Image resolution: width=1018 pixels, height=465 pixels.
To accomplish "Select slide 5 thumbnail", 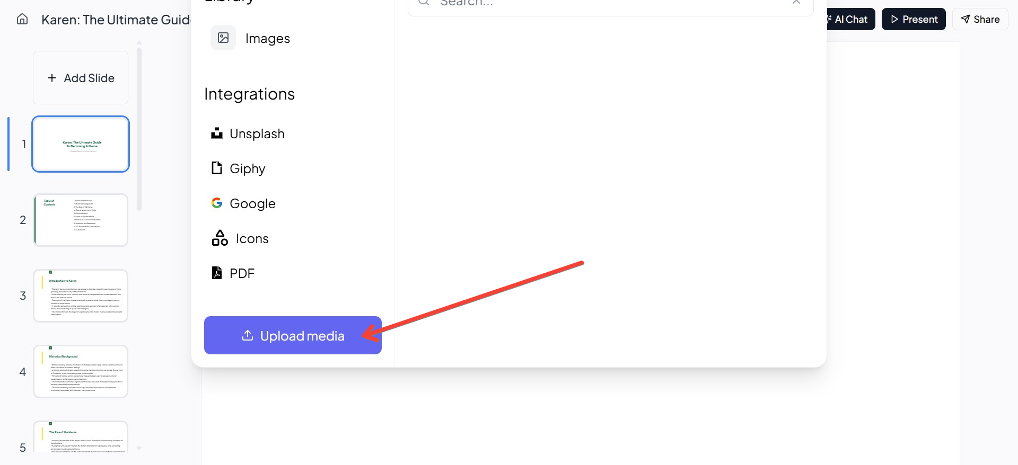I will pos(81,437).
